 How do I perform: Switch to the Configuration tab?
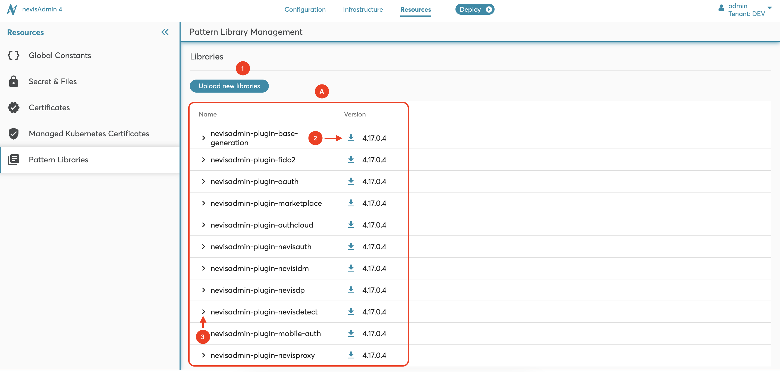pos(305,10)
